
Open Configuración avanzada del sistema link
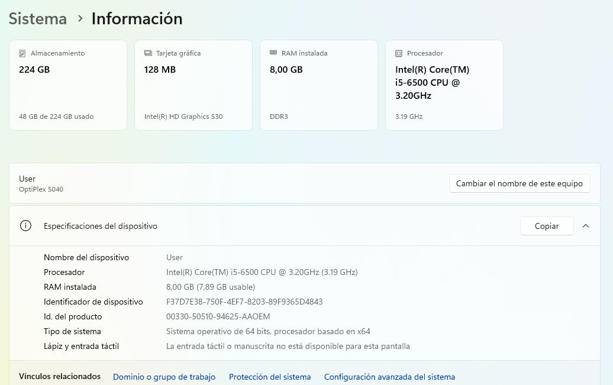click(x=389, y=377)
